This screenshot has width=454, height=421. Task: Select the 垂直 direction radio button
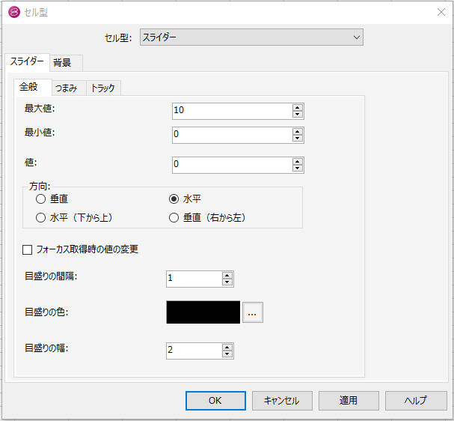pyautogui.click(x=40, y=199)
